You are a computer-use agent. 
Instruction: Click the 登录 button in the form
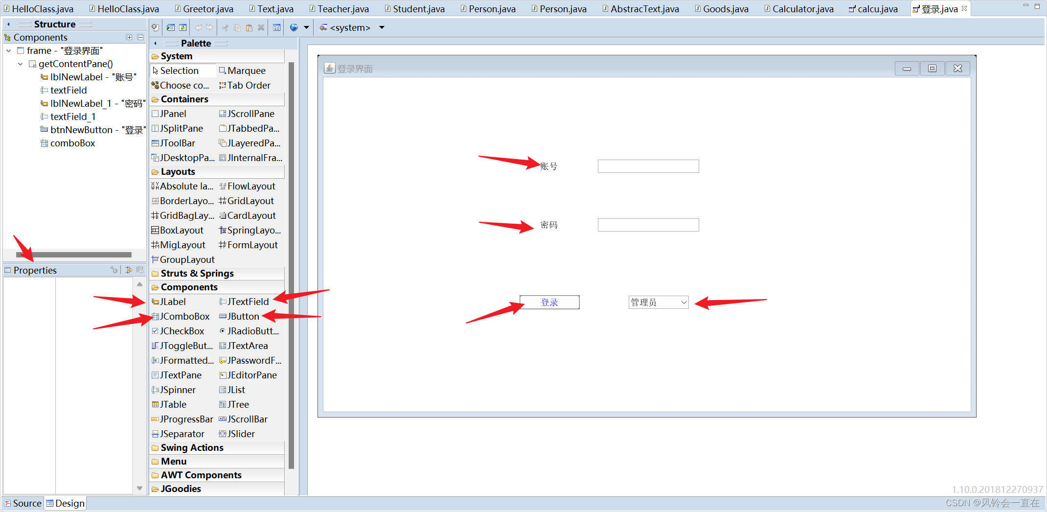549,302
